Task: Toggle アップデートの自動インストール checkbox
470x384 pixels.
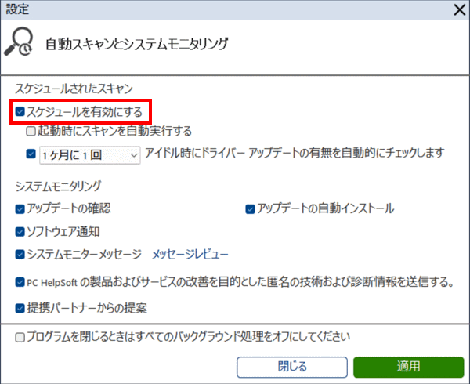Action: coord(251,209)
